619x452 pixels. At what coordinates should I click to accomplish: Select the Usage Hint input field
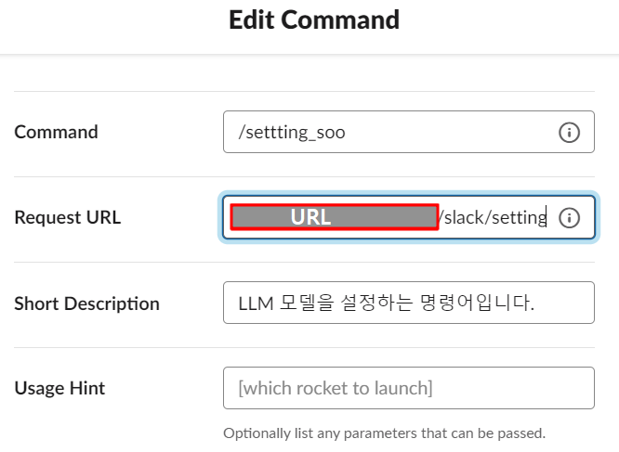tap(408, 388)
